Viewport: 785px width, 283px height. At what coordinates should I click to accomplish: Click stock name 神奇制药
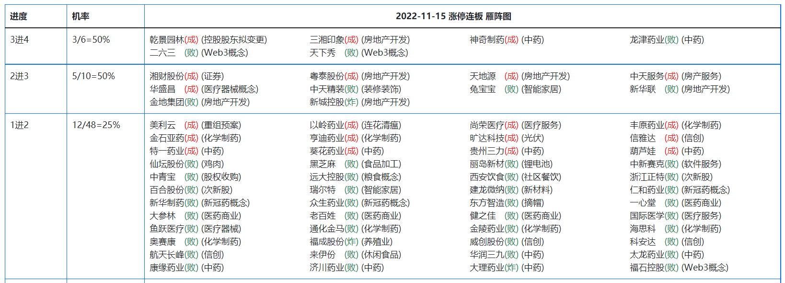coord(487,40)
